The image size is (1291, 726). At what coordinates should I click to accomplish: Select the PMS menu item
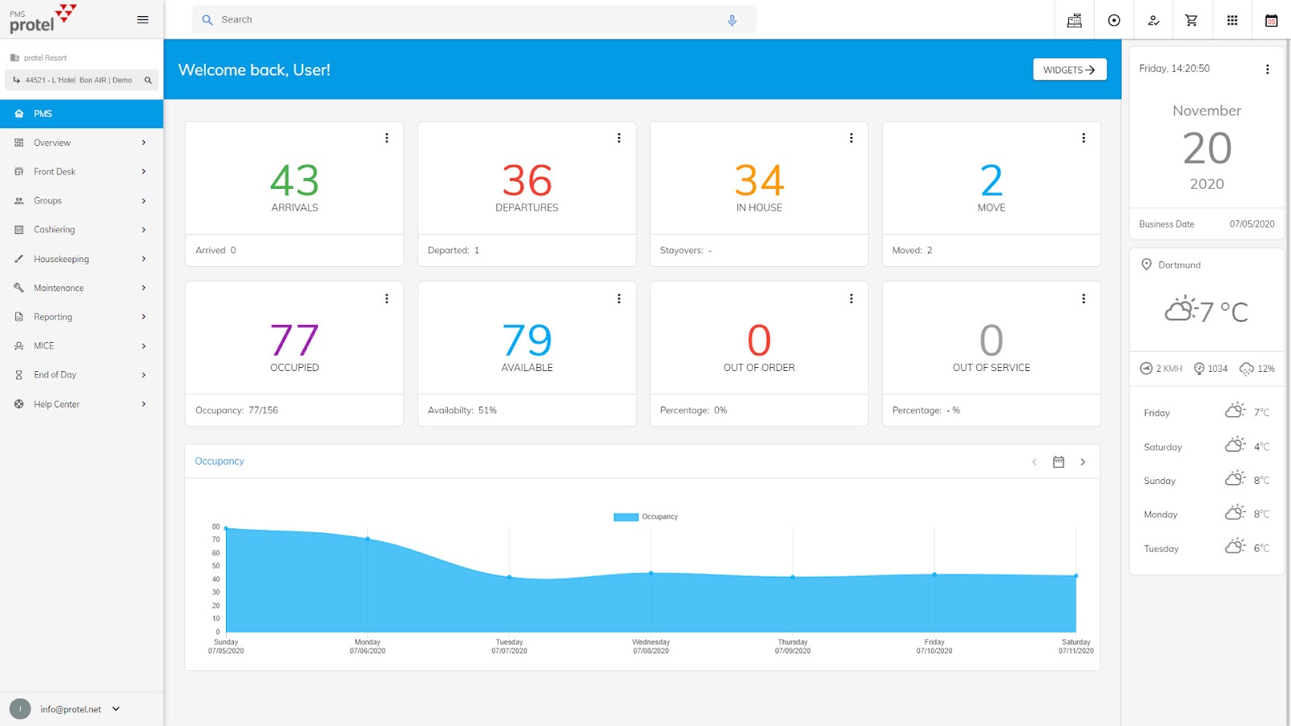[x=81, y=114]
